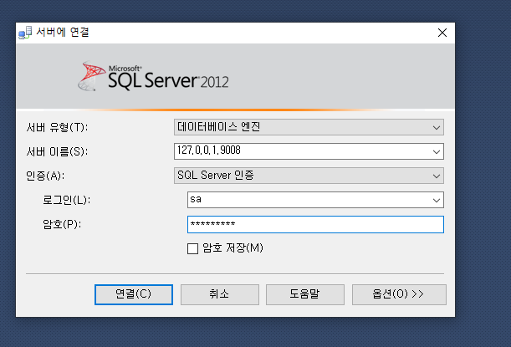Click the 암호(P) label

pyautogui.click(x=62, y=224)
